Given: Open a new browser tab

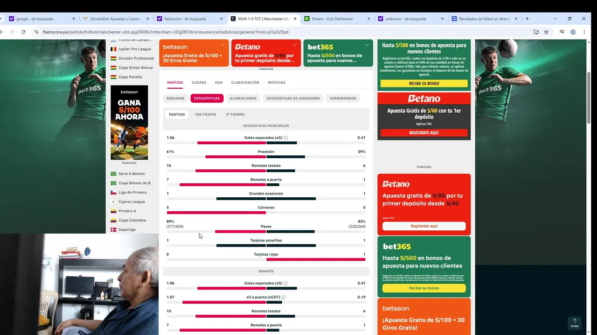Looking at the screenshot, I should pos(528,19).
